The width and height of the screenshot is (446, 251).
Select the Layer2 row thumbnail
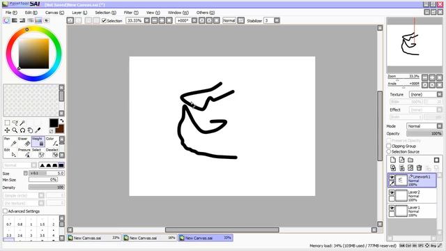pos(401,196)
